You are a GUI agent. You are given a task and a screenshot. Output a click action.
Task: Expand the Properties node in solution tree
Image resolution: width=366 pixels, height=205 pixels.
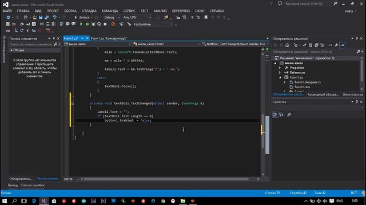(x=280, y=68)
